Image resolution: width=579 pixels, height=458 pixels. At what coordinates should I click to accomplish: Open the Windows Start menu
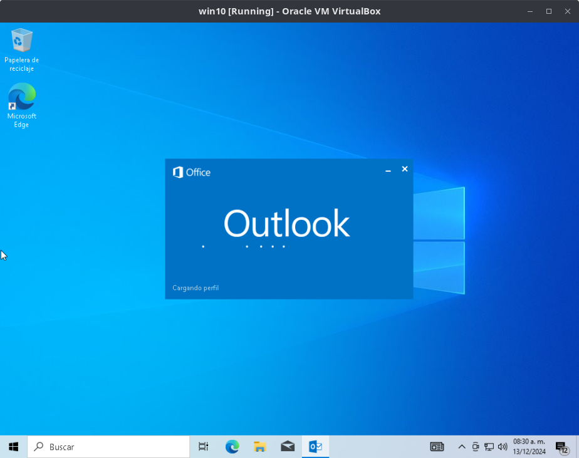point(13,447)
